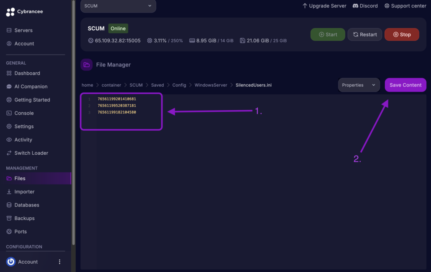Viewport: 431px width, 272px height.
Task: Open the Account options three-dot menu
Action: coord(59,262)
